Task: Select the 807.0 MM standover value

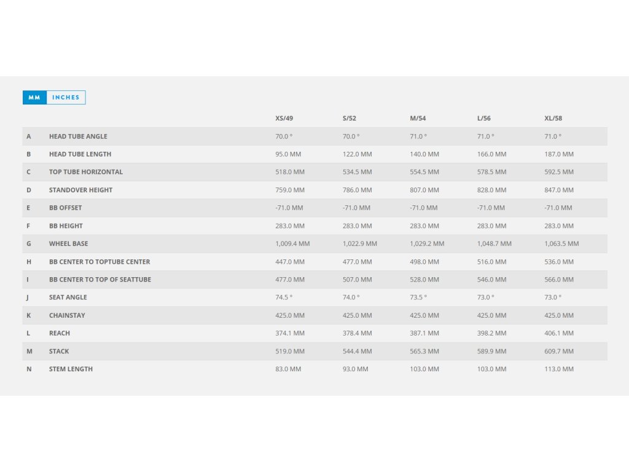Action: (424, 190)
